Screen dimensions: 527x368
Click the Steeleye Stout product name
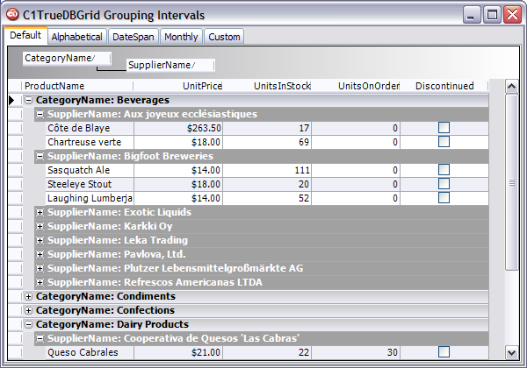coord(80,184)
